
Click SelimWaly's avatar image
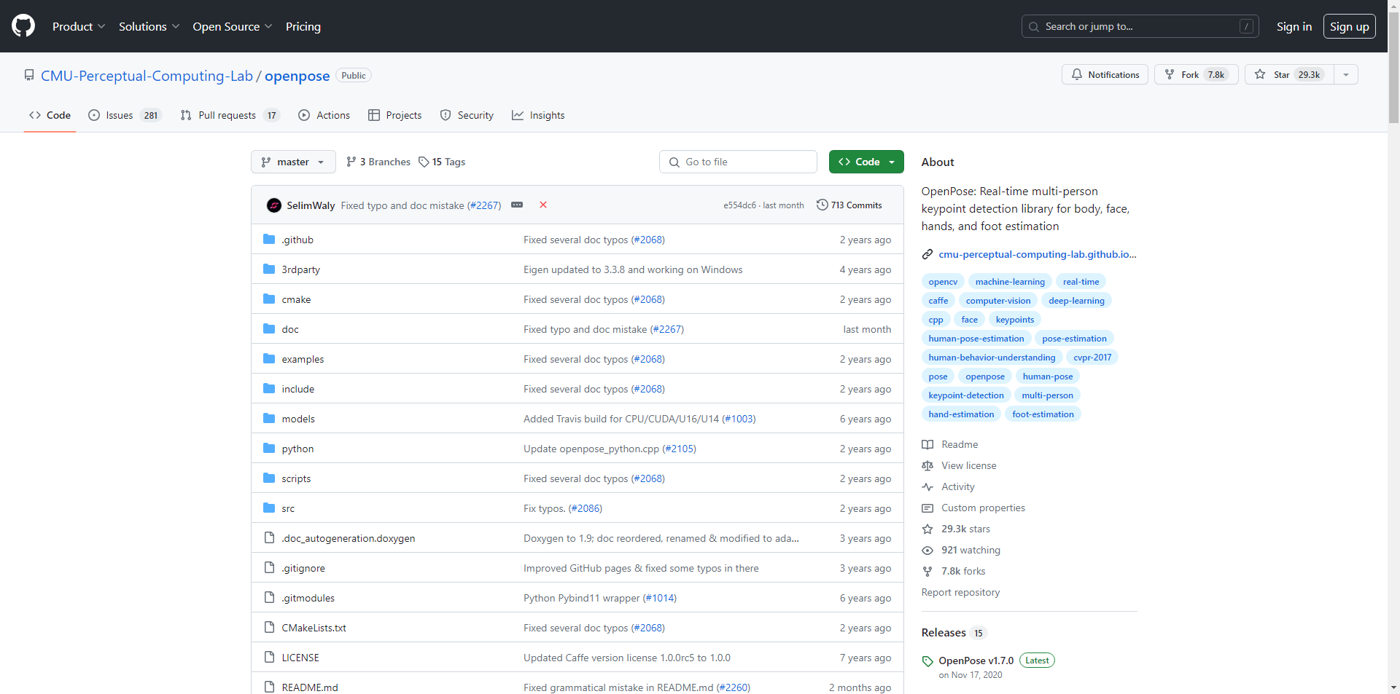274,205
